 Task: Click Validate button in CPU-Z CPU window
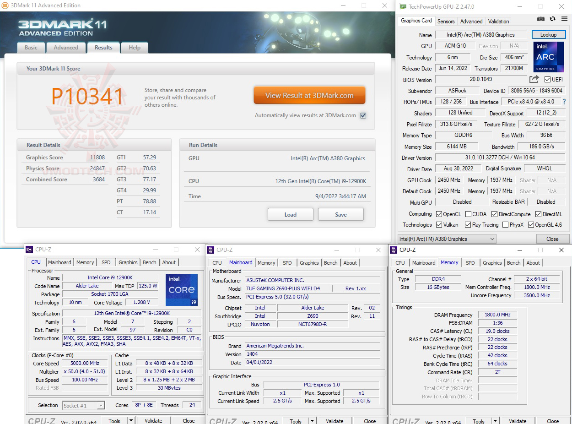coord(153,420)
